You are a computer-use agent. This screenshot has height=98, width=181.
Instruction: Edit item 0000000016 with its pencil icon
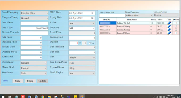click(169, 33)
